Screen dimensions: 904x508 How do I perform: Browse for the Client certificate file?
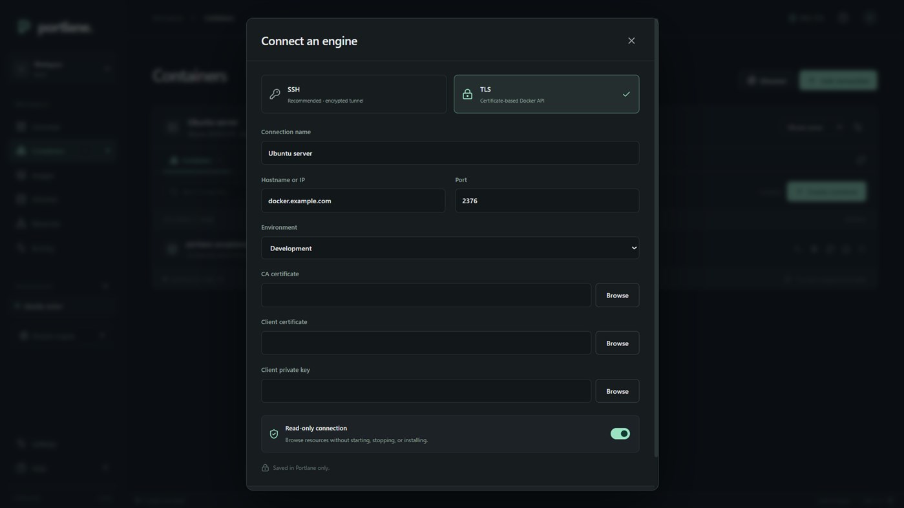617,343
